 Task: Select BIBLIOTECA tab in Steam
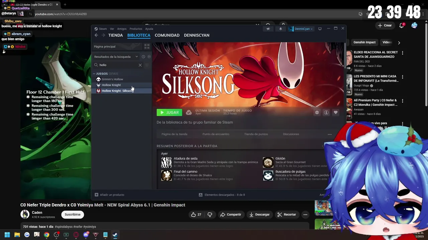pos(139,35)
